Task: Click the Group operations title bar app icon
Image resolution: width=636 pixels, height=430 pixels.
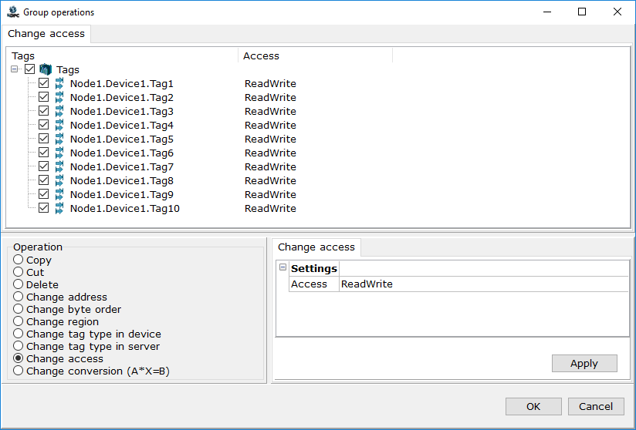Action: (x=13, y=12)
